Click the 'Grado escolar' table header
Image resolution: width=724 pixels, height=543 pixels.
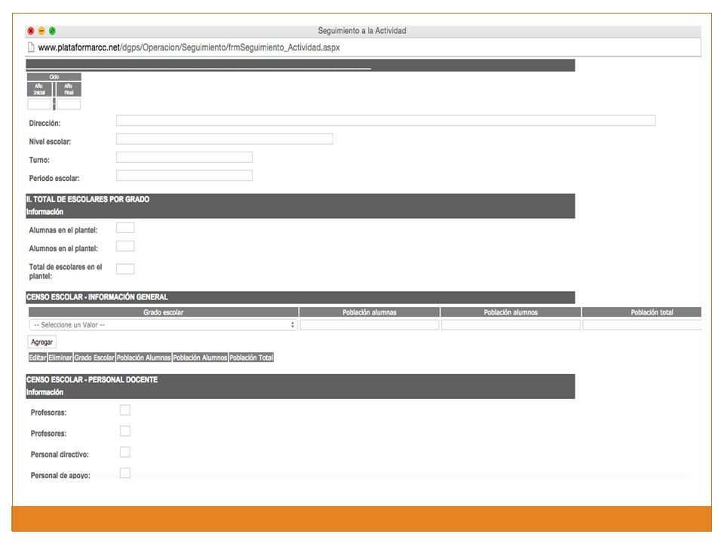click(x=163, y=312)
